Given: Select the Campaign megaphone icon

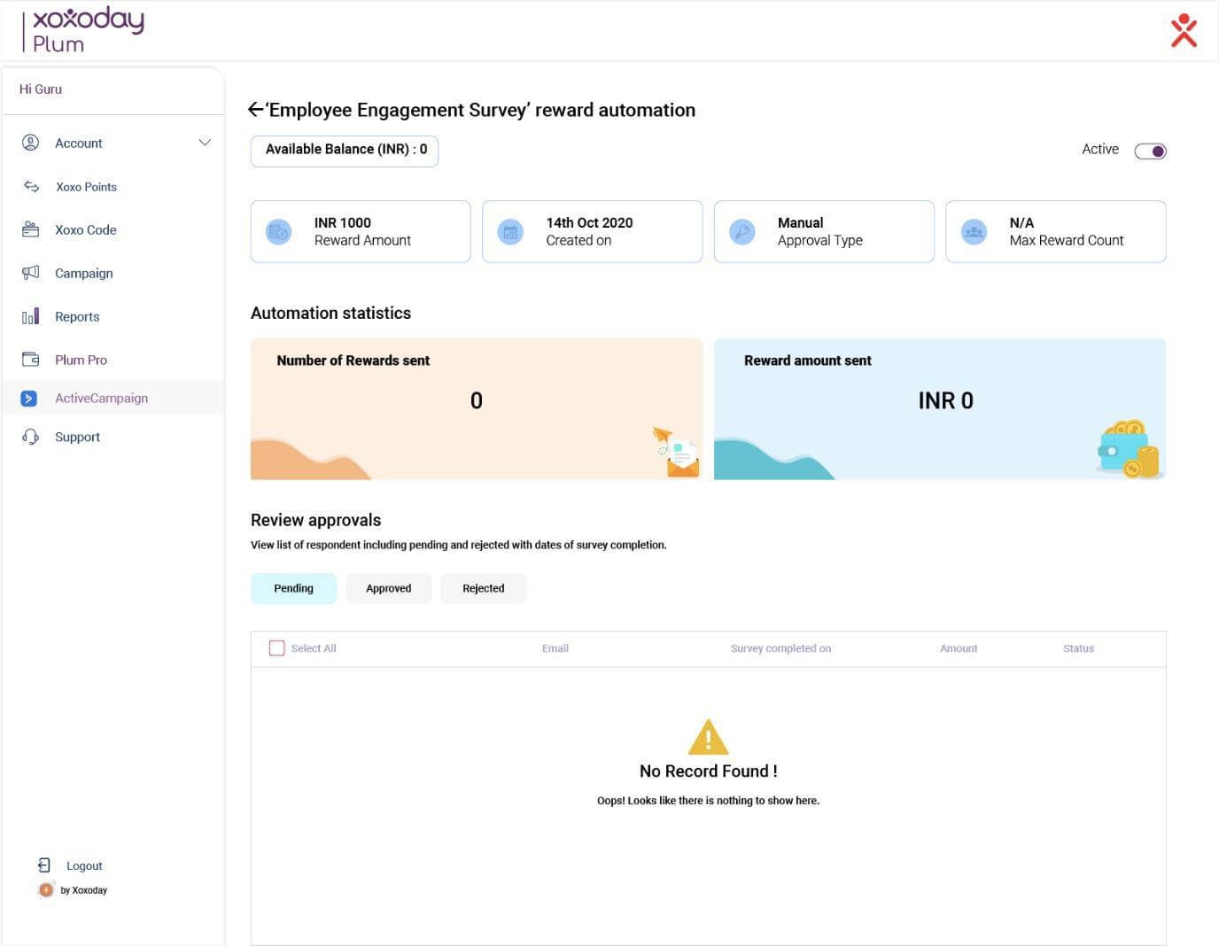Looking at the screenshot, I should pos(31,273).
